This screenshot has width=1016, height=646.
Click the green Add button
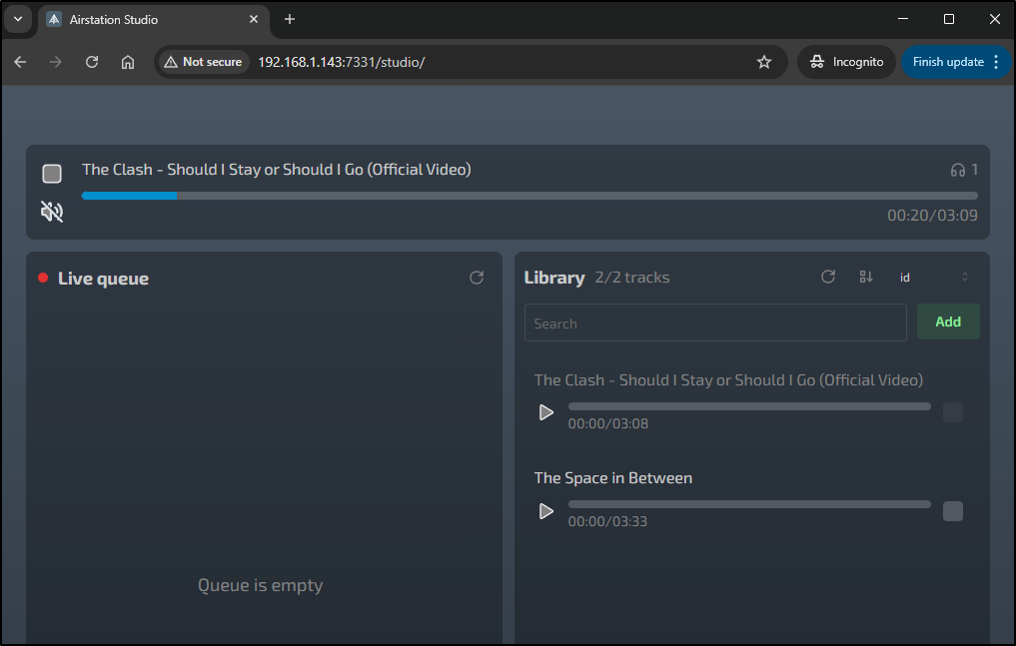[x=948, y=322]
